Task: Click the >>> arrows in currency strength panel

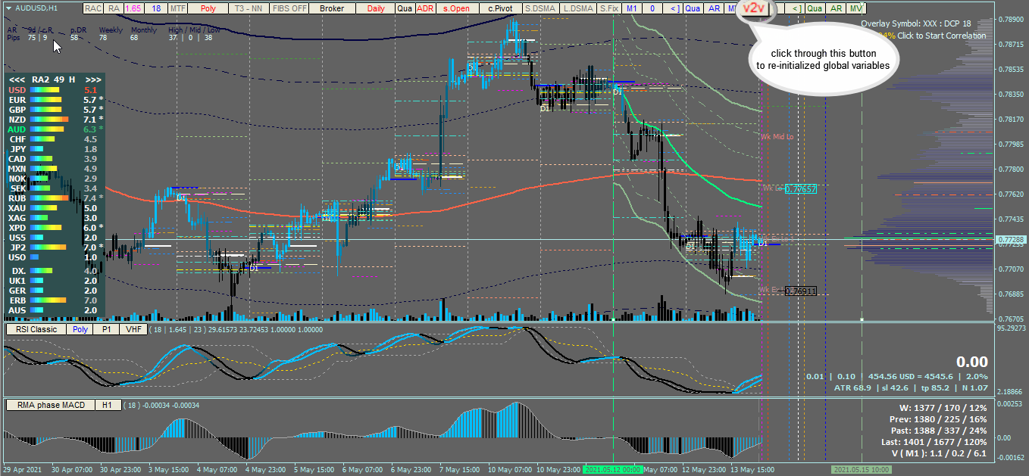Action: click(x=93, y=79)
